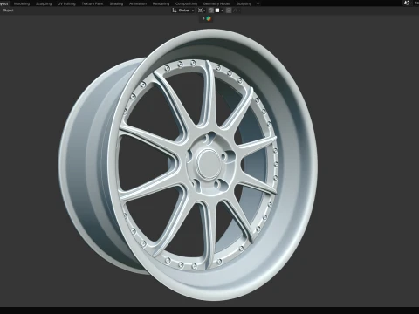The width and height of the screenshot is (419, 314).
Task: Open the transform pivot point dropdown
Action: (202, 10)
